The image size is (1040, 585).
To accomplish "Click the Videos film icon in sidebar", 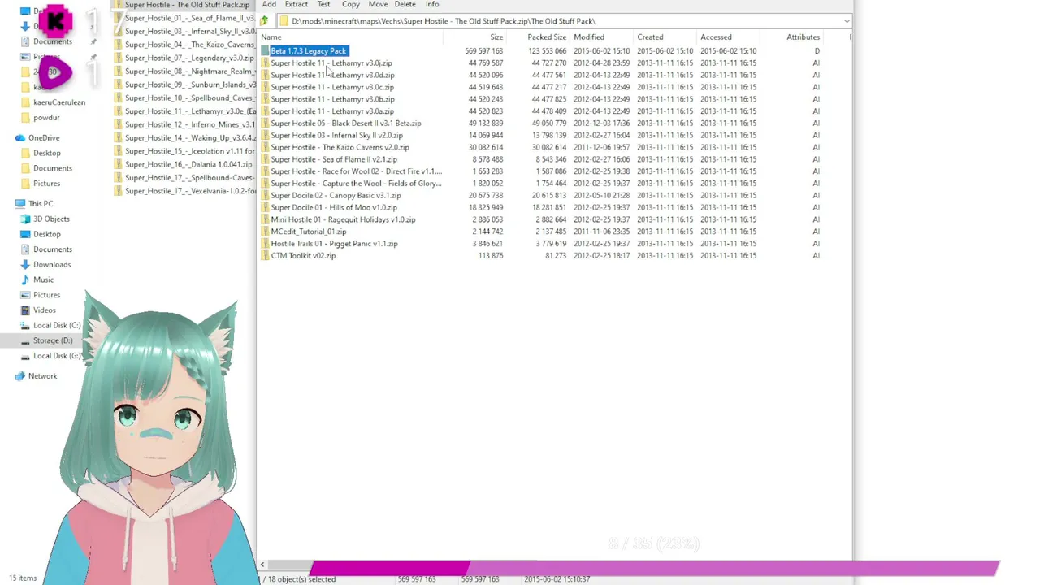I will [x=25, y=310].
